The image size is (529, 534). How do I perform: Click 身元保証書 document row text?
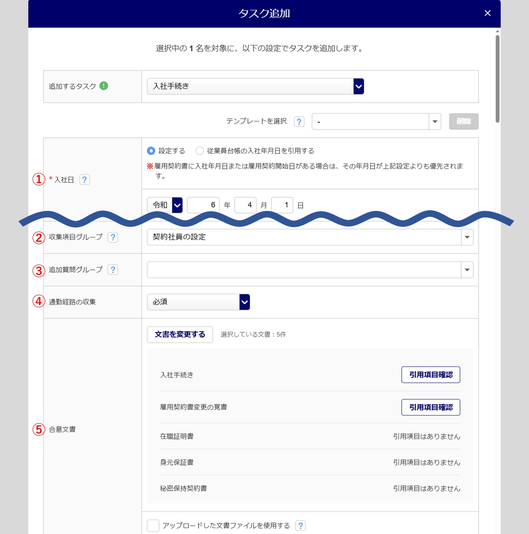pos(177,462)
